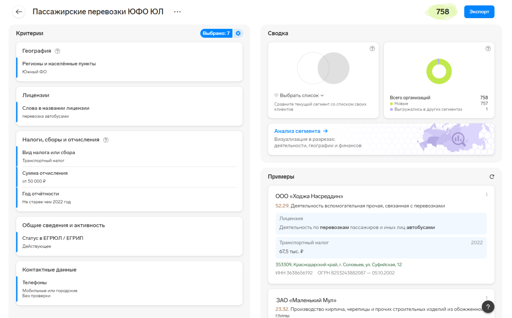
Task: Click the Общие сведения и активность heading
Action: pos(64,225)
